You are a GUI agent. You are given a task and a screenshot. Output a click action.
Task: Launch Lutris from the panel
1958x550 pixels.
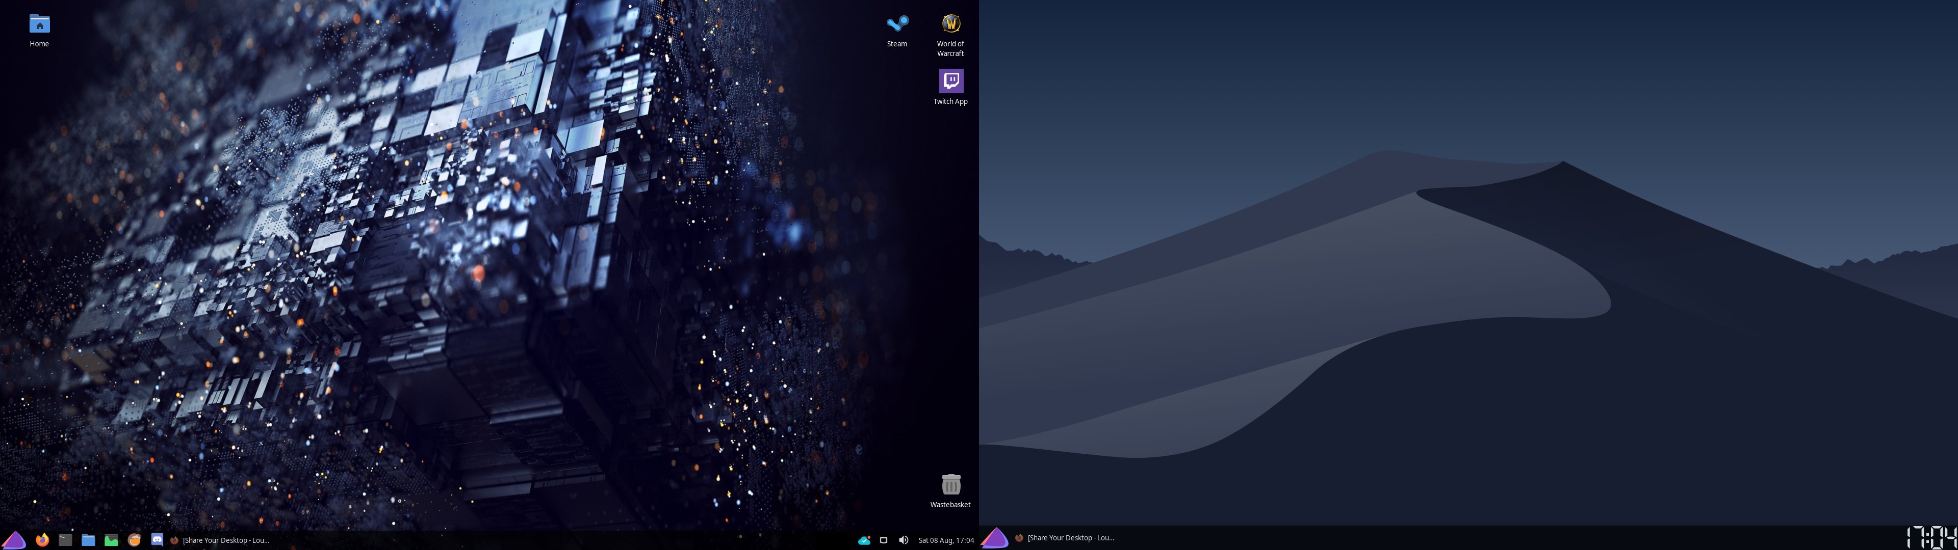click(x=134, y=540)
